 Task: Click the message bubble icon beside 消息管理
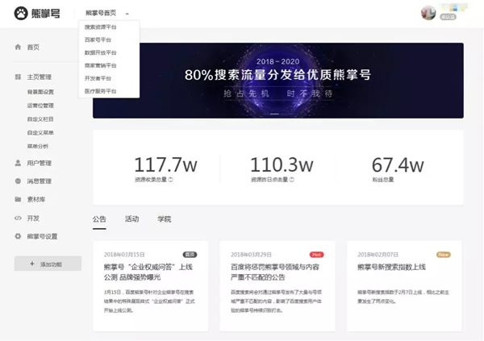(18, 181)
